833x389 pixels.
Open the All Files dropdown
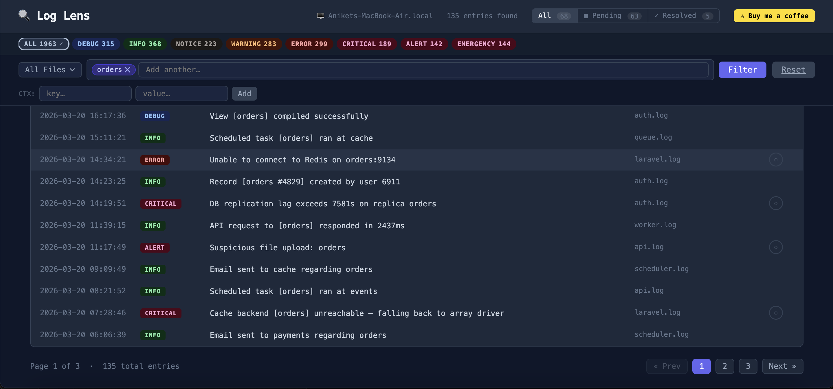click(50, 70)
